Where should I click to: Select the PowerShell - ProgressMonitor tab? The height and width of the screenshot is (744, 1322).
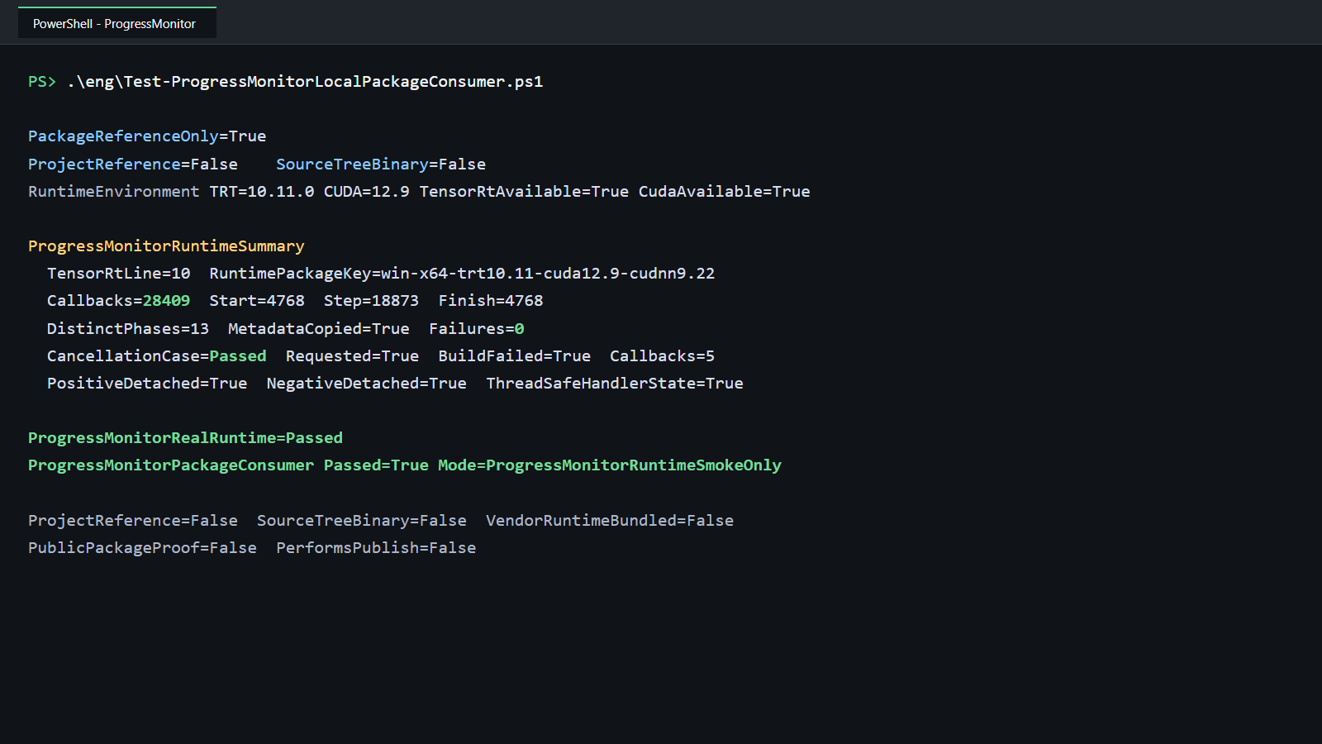pyautogui.click(x=117, y=23)
